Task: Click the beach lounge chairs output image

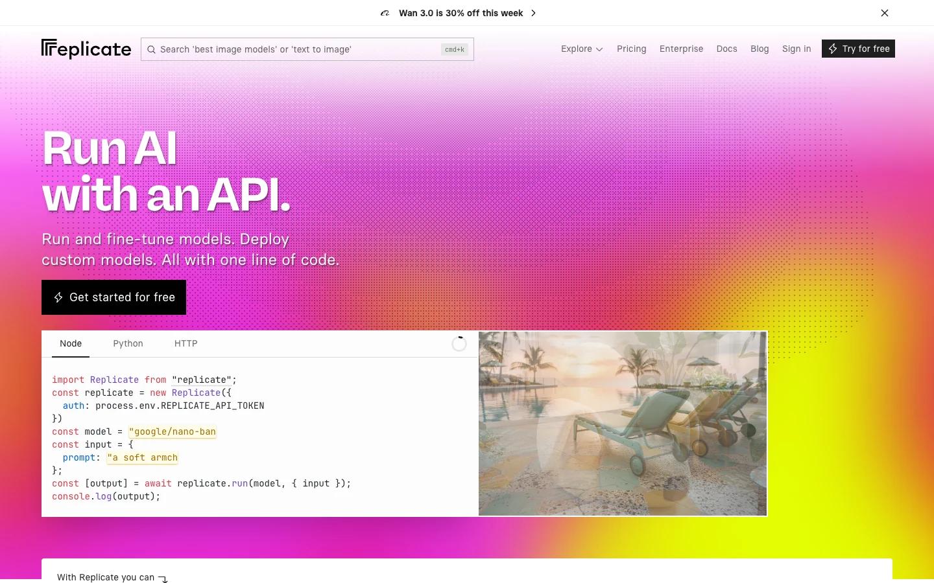Action: (623, 424)
